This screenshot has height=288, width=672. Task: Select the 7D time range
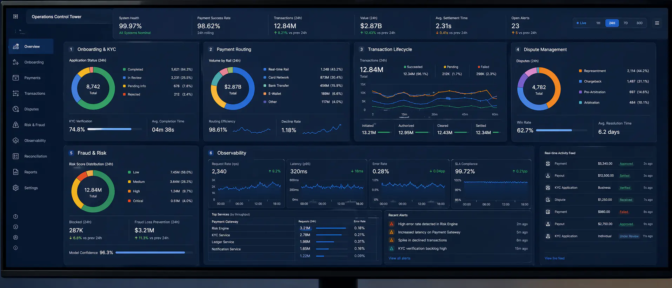pyautogui.click(x=626, y=23)
